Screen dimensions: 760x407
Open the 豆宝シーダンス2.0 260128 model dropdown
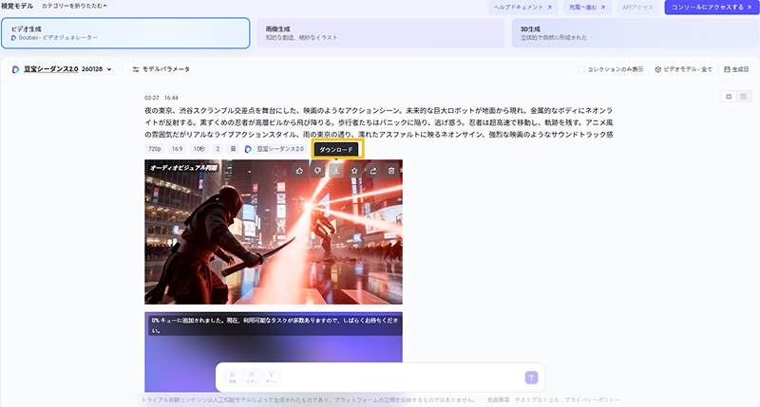[66, 69]
